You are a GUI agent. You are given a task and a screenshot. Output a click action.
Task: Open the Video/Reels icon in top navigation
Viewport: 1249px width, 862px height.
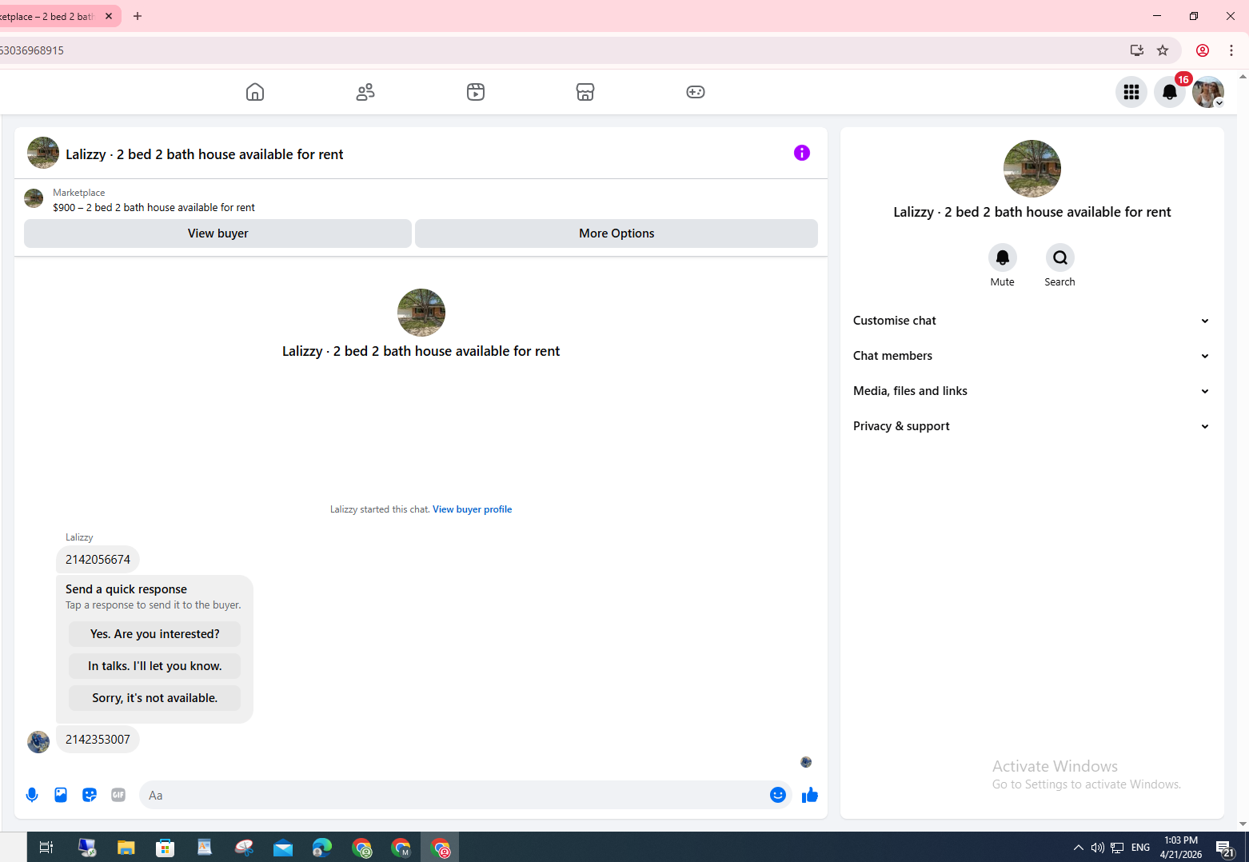476,92
